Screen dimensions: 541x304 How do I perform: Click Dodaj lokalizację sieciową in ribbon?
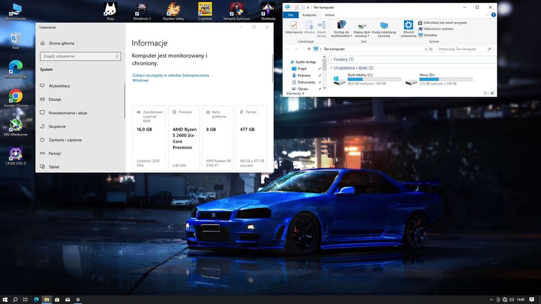(x=384, y=29)
